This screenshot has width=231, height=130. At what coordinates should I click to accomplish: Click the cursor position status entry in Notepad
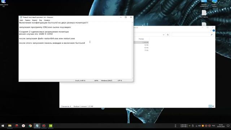tap(80, 81)
